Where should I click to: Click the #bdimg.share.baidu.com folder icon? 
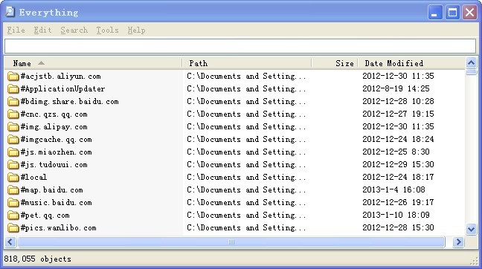pyautogui.click(x=13, y=101)
